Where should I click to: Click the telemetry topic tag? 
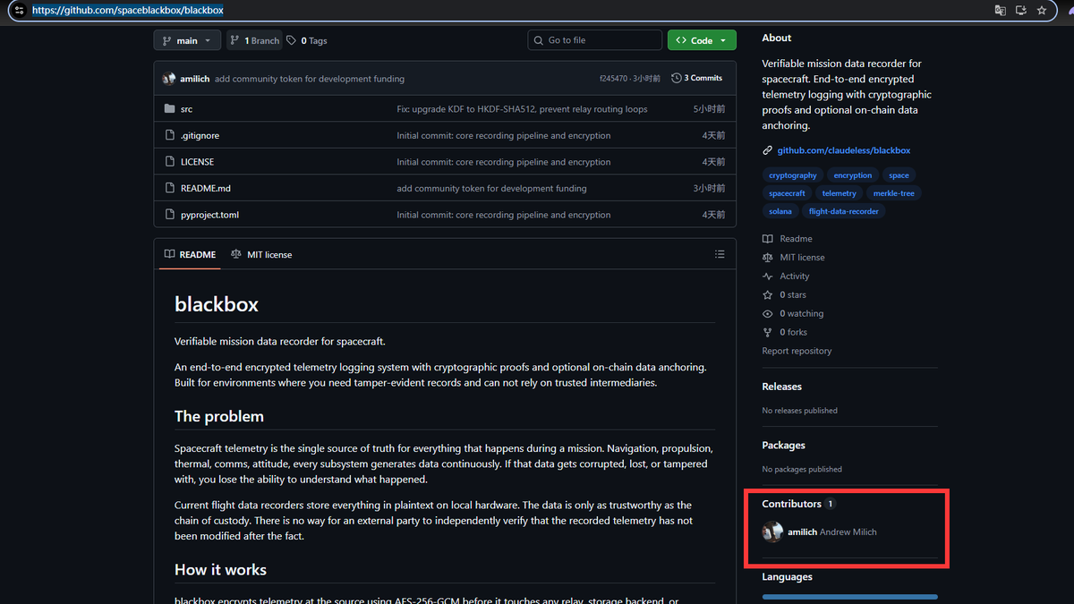[839, 193]
